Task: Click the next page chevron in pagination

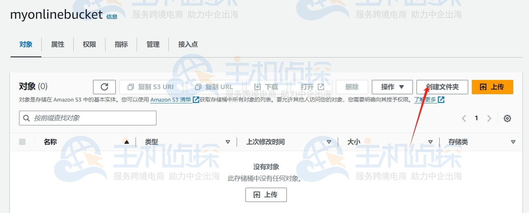Action: (489, 118)
